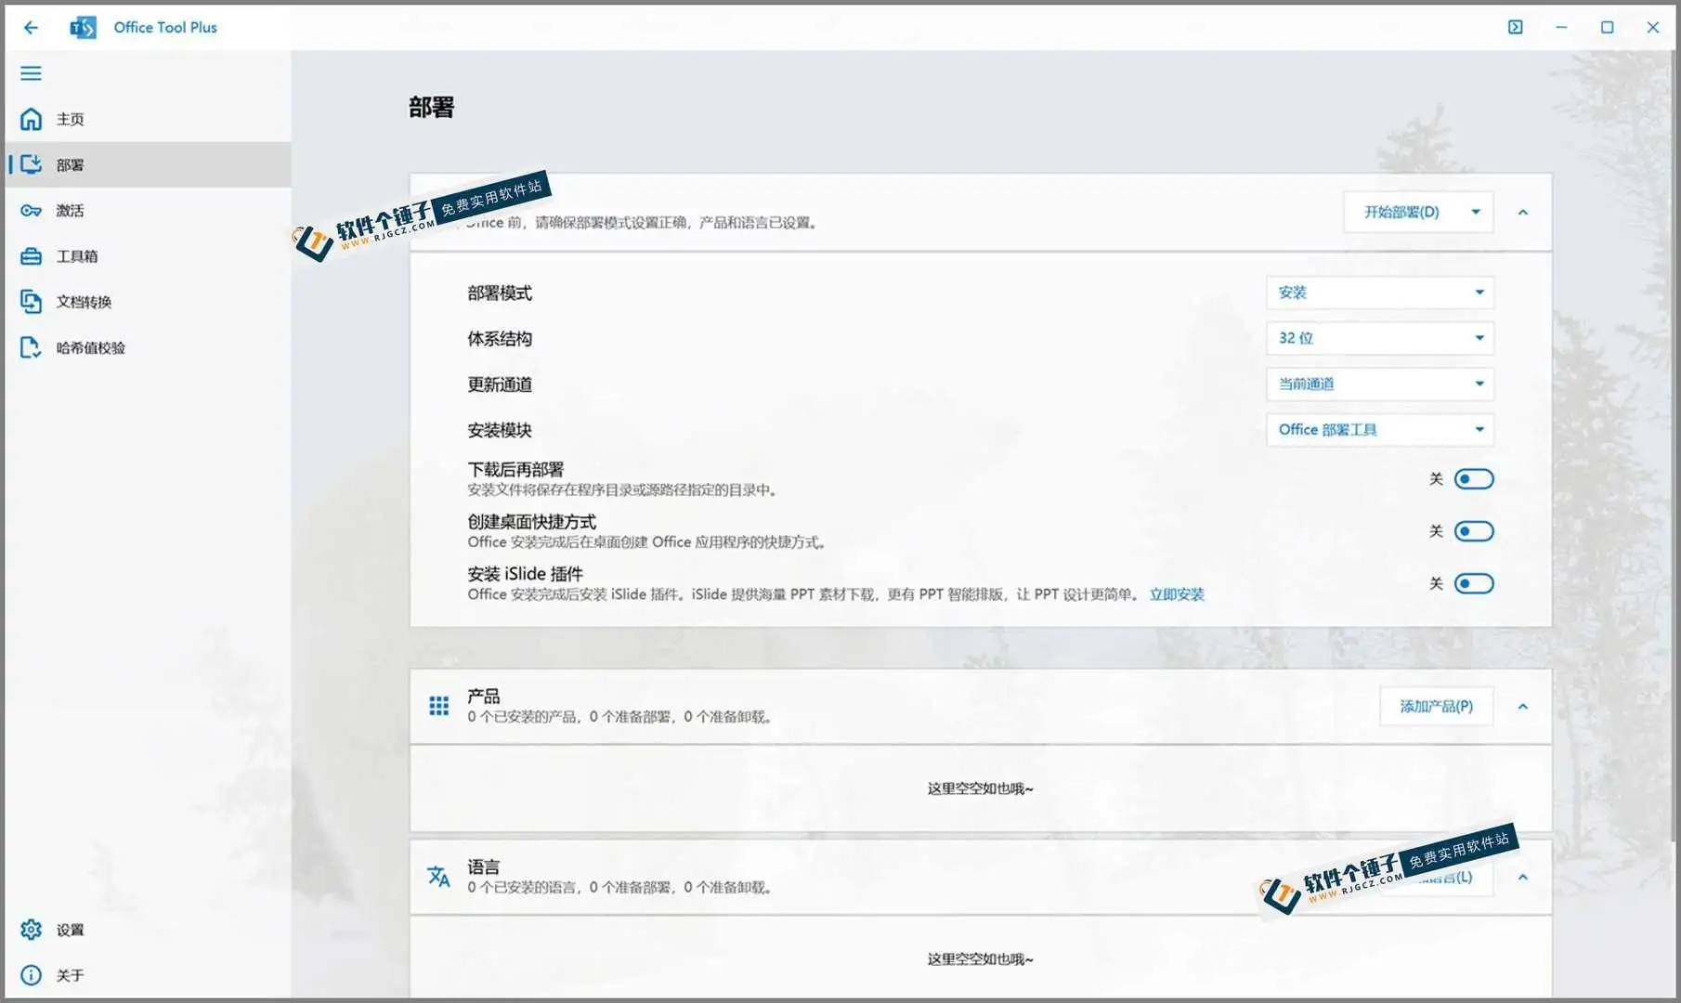
Task: Select 部署 (Deploy) in the sidebar
Action: click(x=70, y=164)
